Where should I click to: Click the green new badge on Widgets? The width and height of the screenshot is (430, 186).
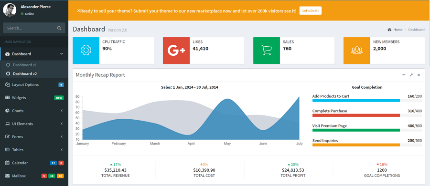point(59,98)
